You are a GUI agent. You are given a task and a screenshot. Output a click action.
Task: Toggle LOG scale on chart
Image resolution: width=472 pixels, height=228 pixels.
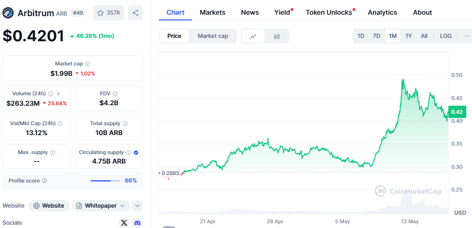(446, 36)
